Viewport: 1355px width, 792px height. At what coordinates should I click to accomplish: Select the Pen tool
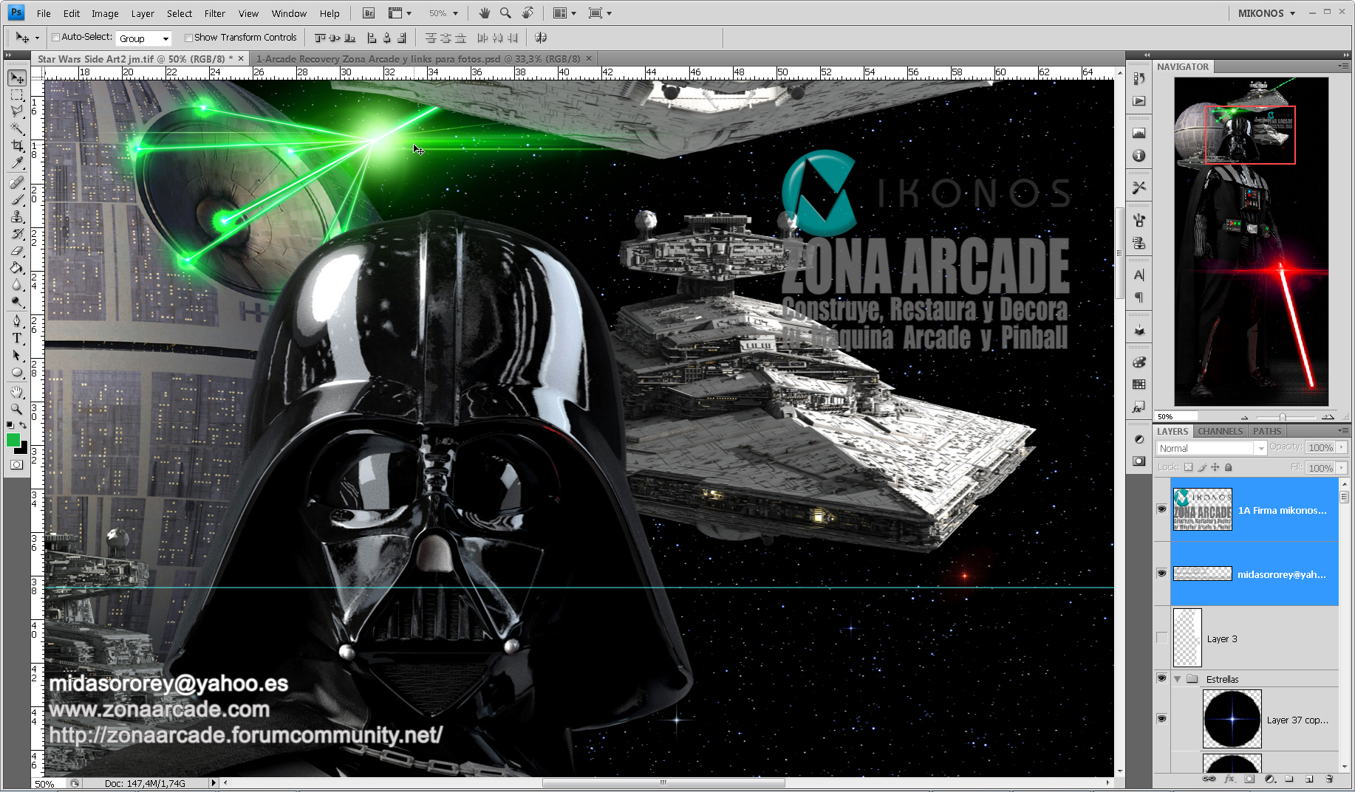pyautogui.click(x=16, y=321)
